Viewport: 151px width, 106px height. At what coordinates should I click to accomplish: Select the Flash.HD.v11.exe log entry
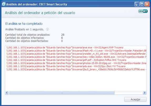pyautogui.click(x=76, y=51)
